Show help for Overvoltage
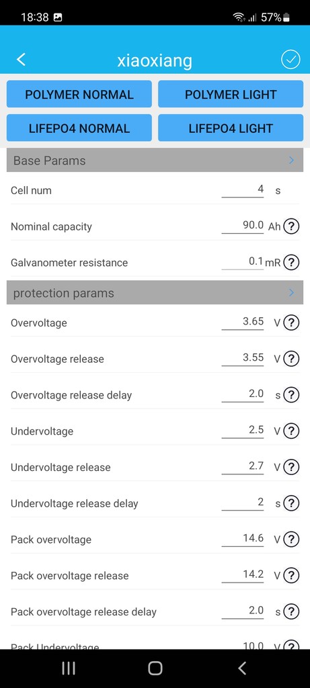The image size is (310, 688). pos(291,322)
